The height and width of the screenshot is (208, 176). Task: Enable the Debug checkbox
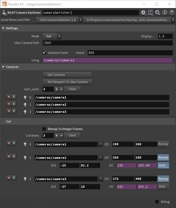point(157,202)
